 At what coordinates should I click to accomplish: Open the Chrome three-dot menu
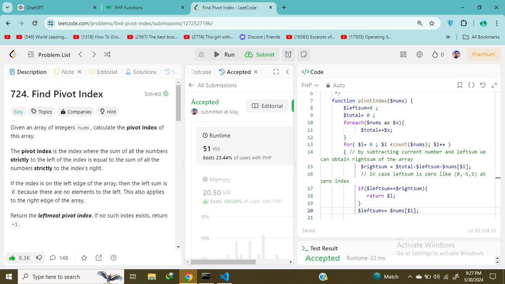coord(496,23)
